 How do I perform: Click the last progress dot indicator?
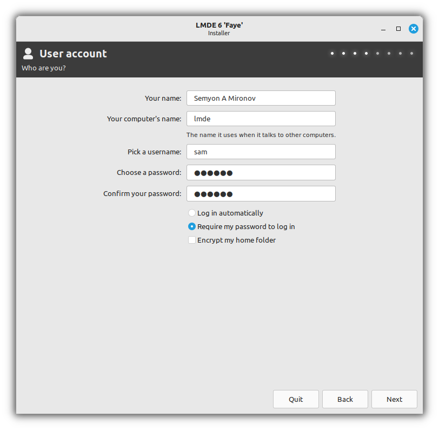[411, 53]
